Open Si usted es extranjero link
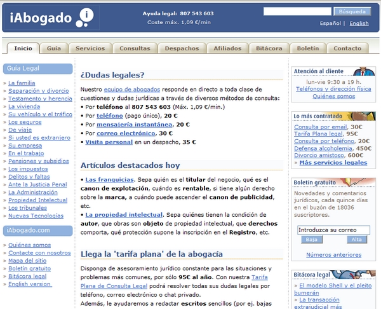 tap(39, 138)
